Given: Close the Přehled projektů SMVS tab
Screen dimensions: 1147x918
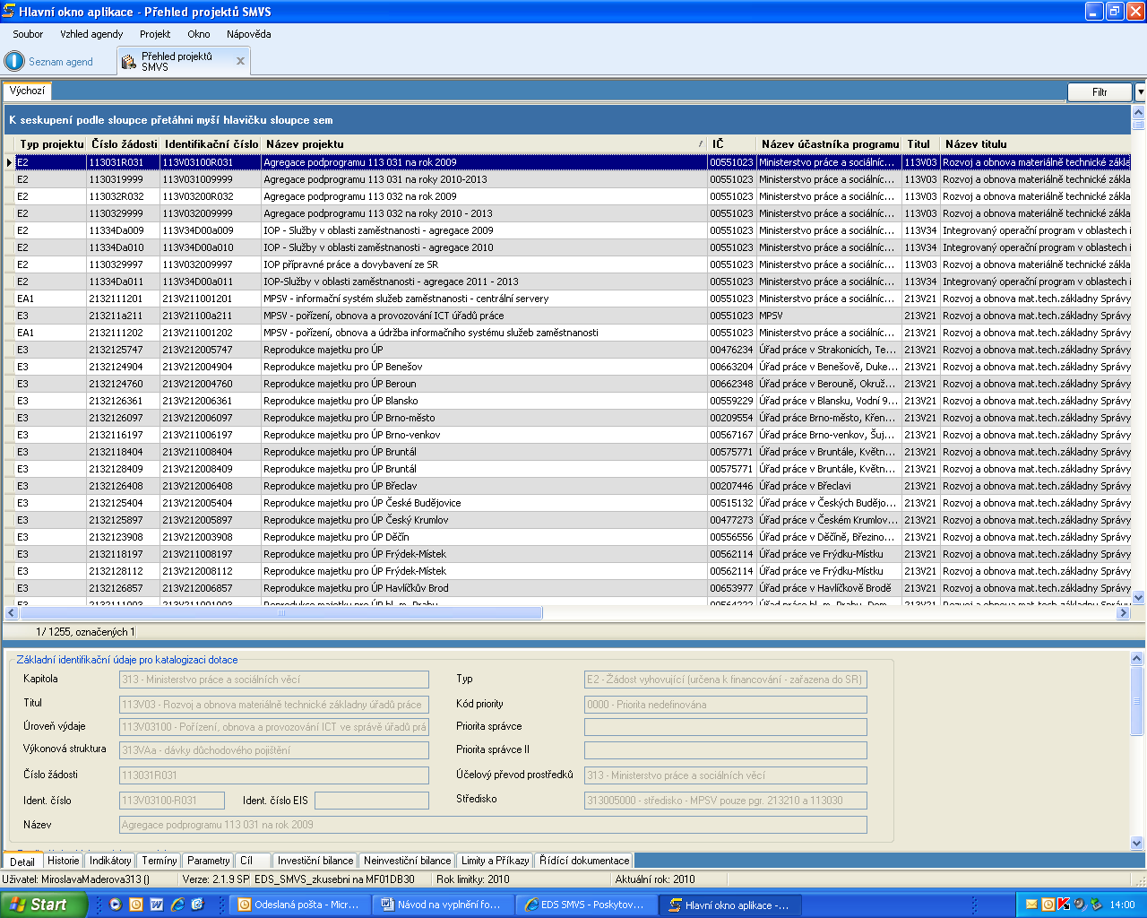Looking at the screenshot, I should 240,61.
